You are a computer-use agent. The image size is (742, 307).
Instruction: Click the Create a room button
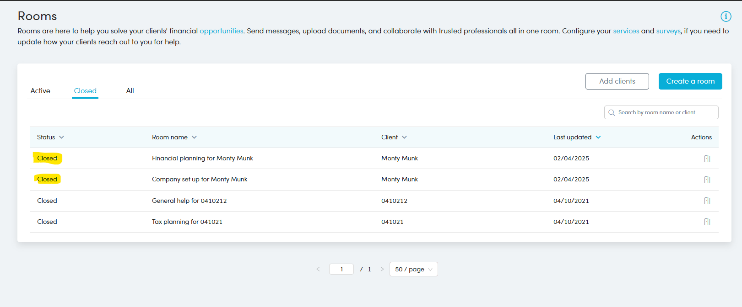coord(690,81)
